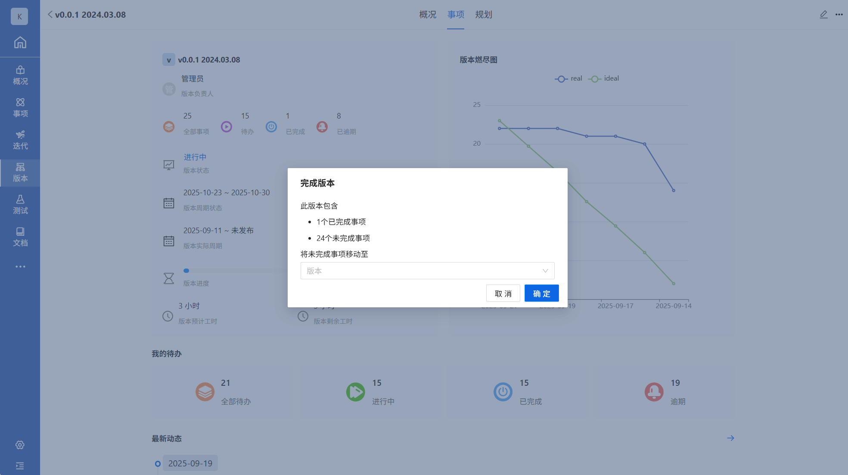
Task: Click sidebar three-dots more menu
Action: tap(20, 267)
